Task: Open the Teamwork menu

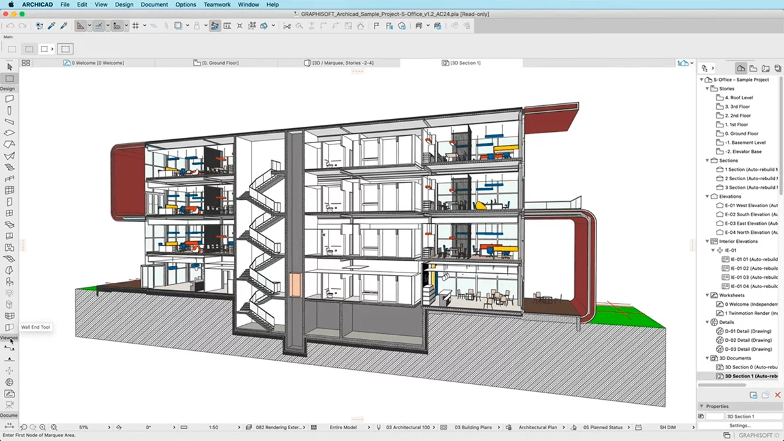Action: coord(216,5)
